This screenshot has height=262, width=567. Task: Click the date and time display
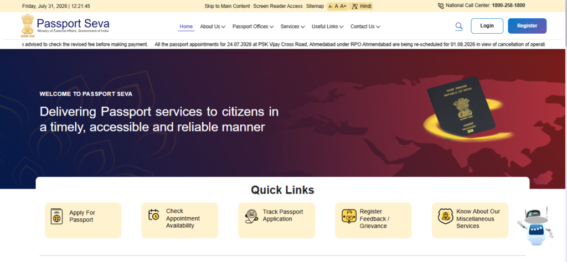click(56, 6)
